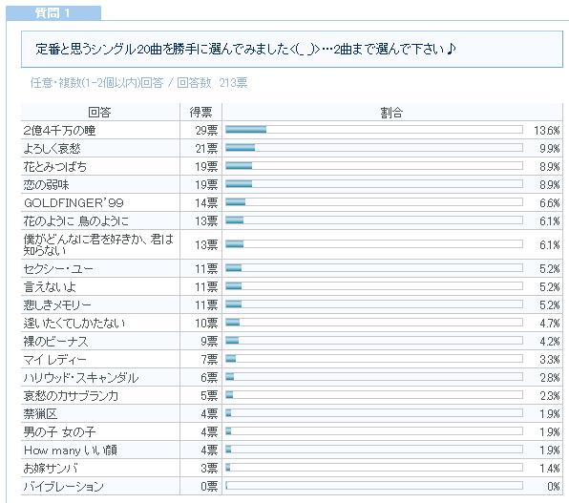Select the 花とみつばち answer label

point(55,167)
